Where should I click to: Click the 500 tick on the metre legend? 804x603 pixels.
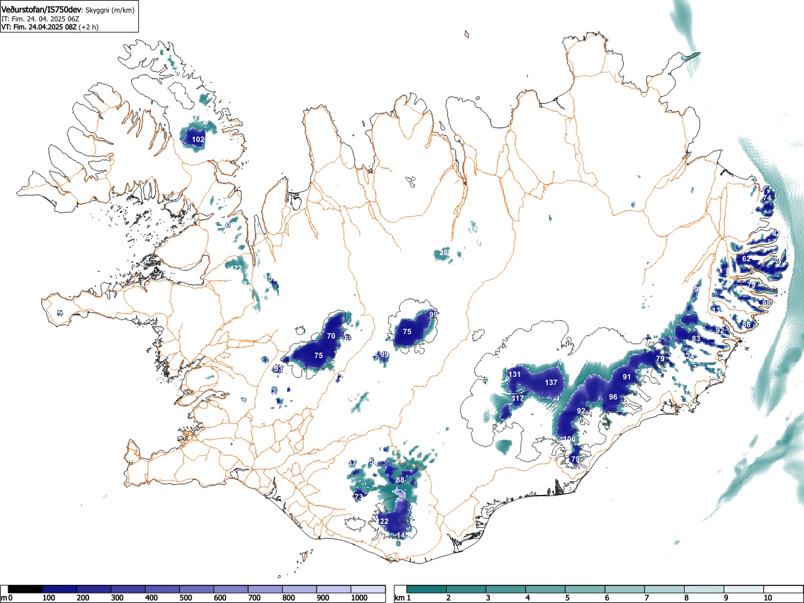(185, 598)
